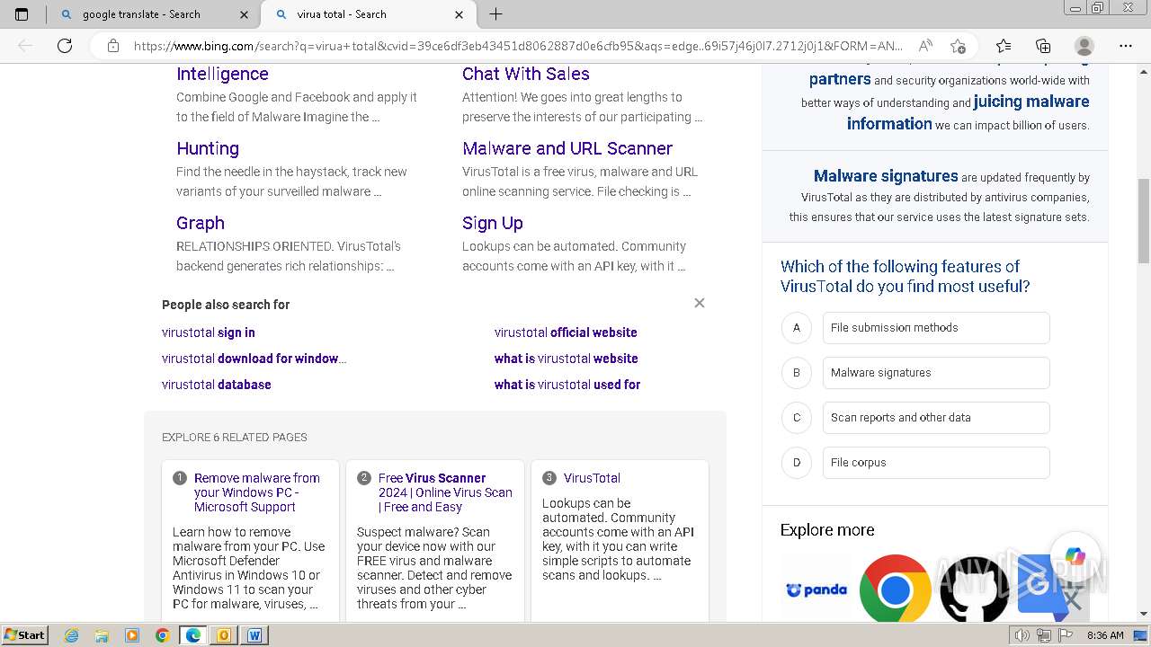The image size is (1151, 647).
Task: Open the Collections icon
Action: coord(1043,46)
